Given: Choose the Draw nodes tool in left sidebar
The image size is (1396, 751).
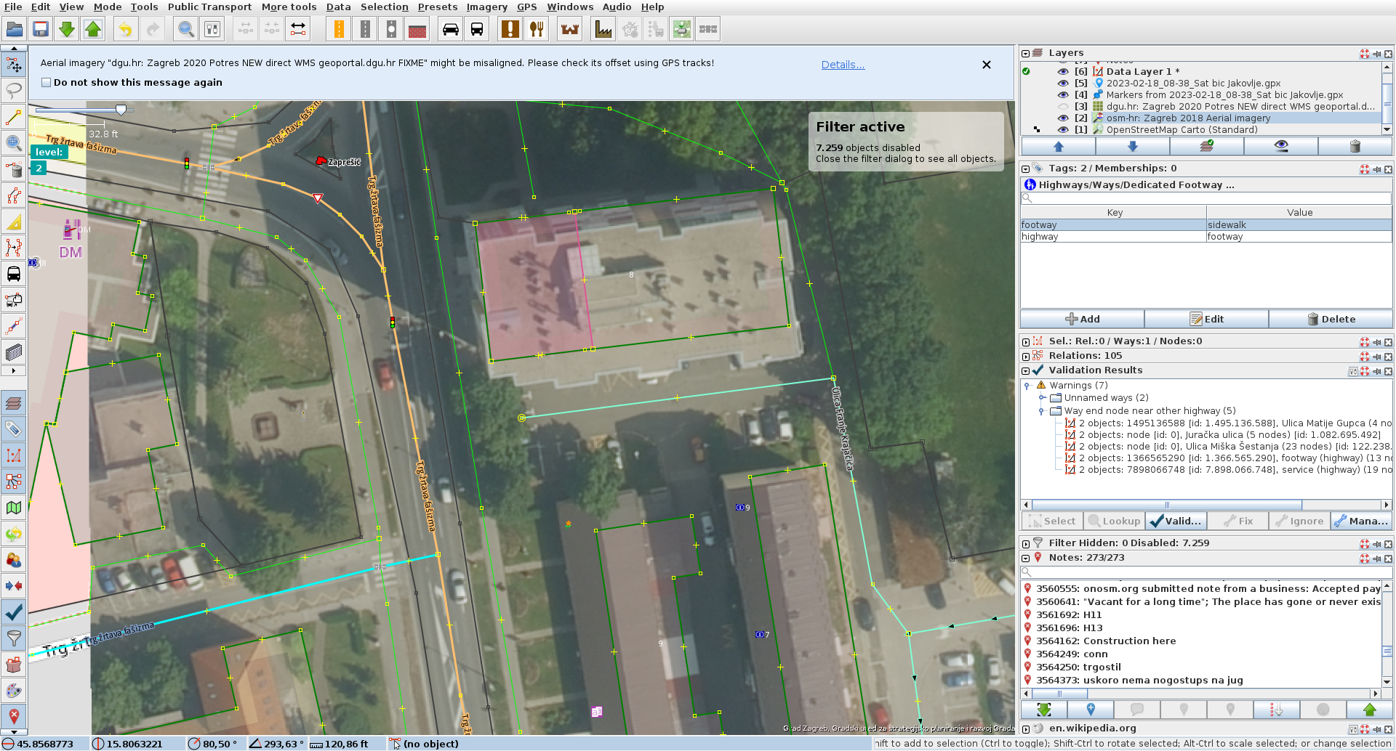Looking at the screenshot, I should [x=14, y=117].
